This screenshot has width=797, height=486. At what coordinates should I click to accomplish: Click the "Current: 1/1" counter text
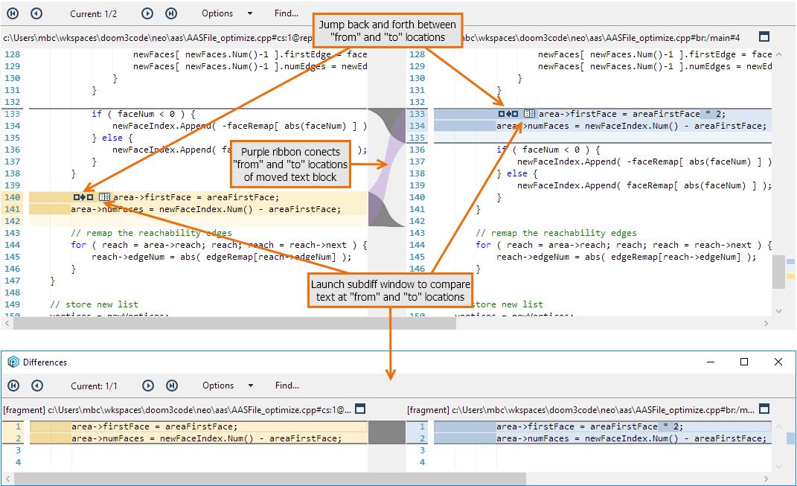coord(94,386)
